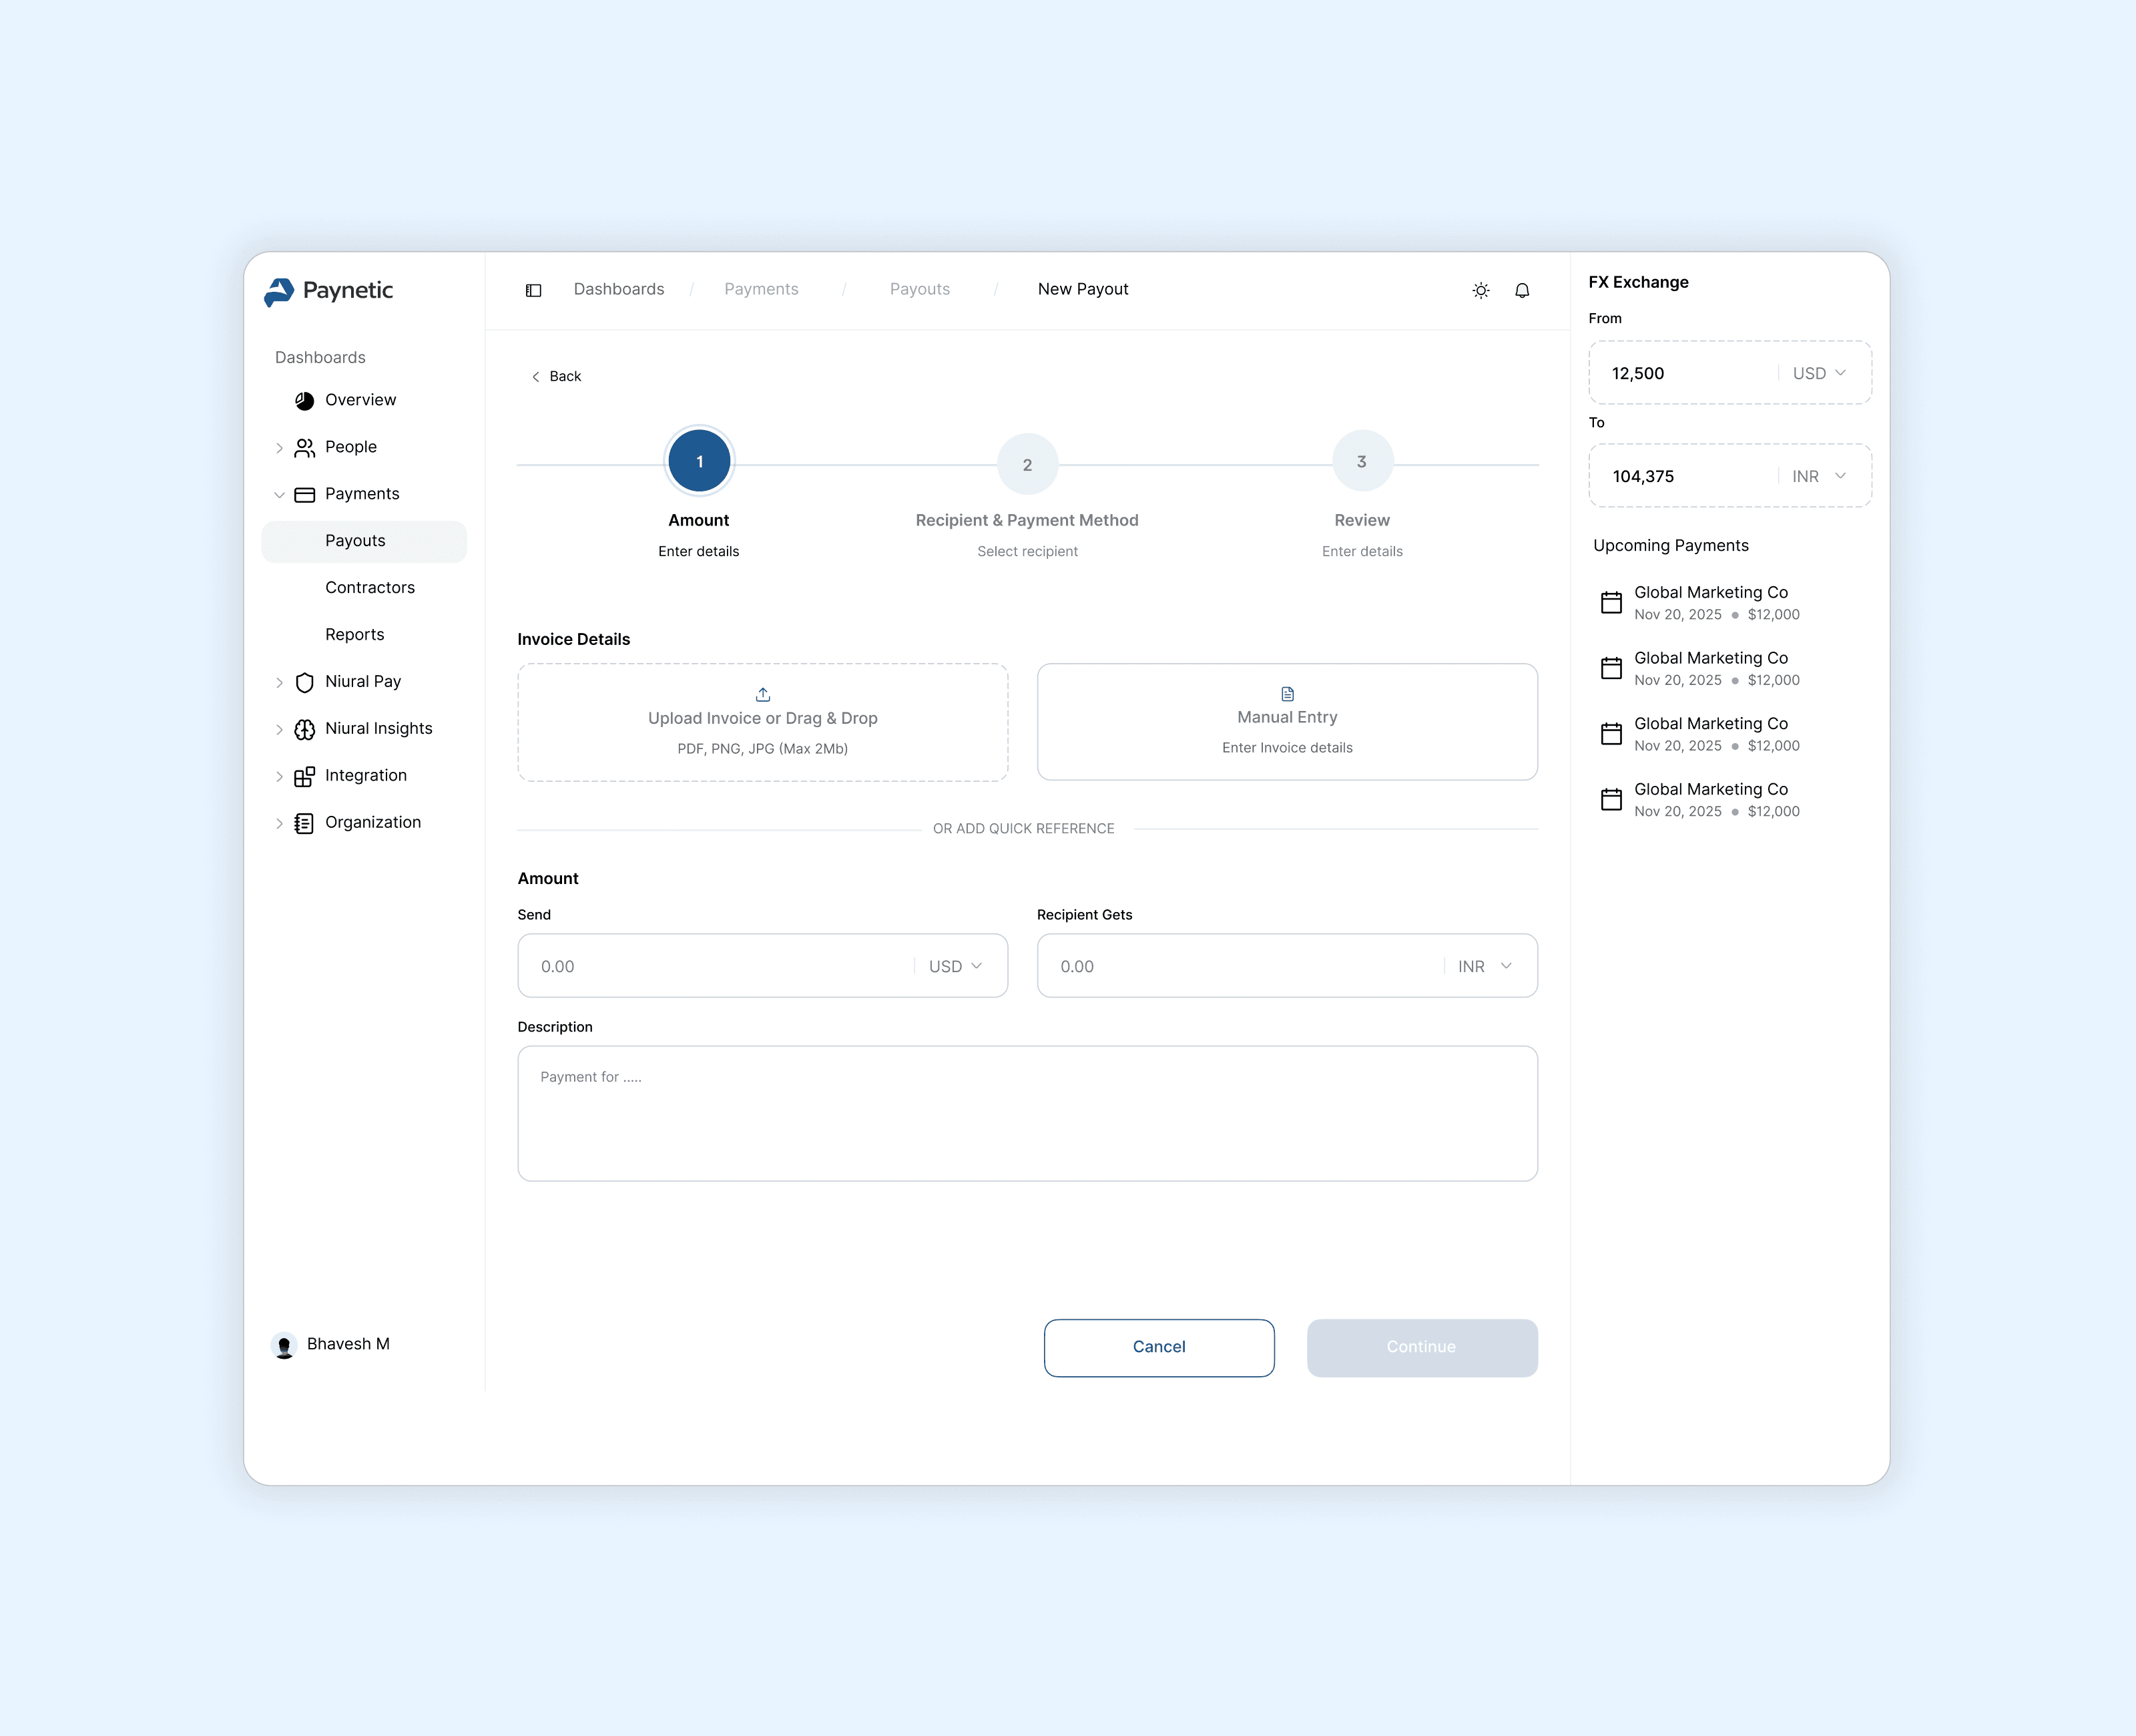The width and height of the screenshot is (2136, 1736).
Task: Toggle the sidebar panel icon
Action: pyautogui.click(x=533, y=290)
